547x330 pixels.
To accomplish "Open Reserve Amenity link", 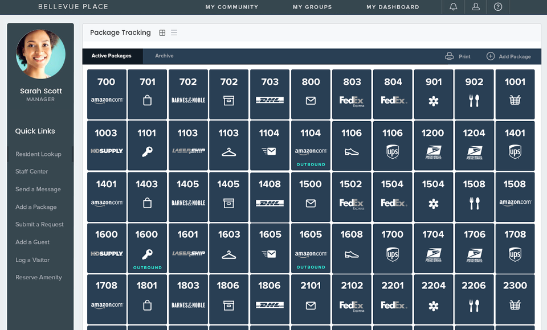I will click(39, 278).
